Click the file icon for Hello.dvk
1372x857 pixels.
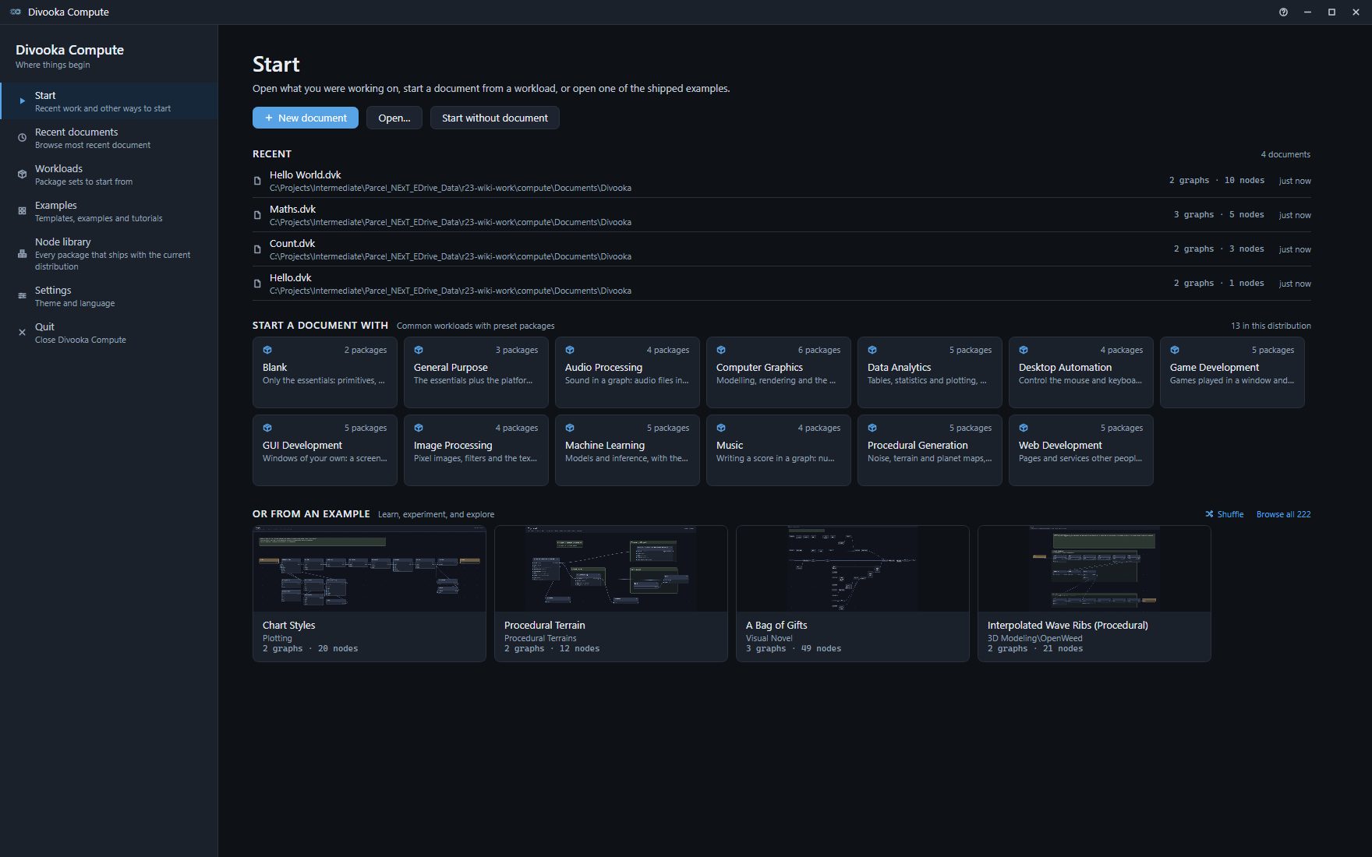pos(257,284)
